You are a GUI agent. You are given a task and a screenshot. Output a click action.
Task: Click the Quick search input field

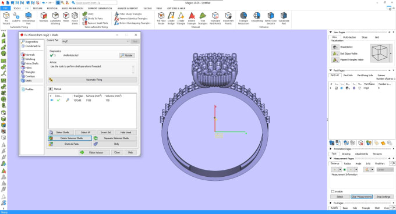(96, 3)
